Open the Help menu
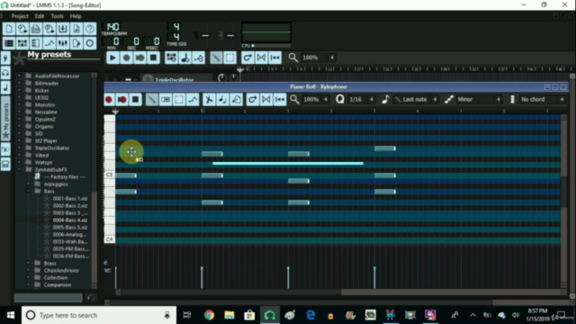This screenshot has height=324, width=576. pos(76,16)
